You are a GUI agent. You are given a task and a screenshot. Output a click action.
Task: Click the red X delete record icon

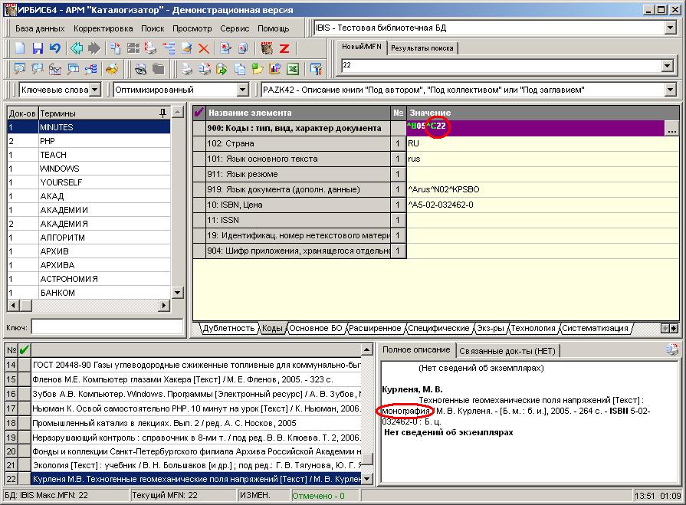(204, 48)
